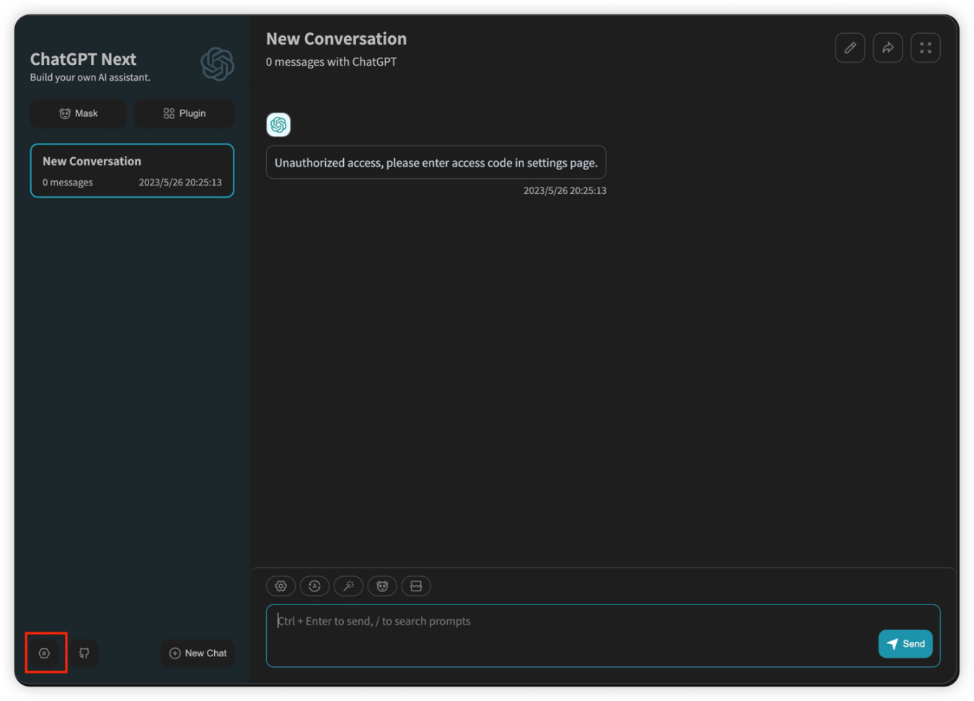The width and height of the screenshot is (974, 701).
Task: Open the GitHub repository icon
Action: point(84,653)
